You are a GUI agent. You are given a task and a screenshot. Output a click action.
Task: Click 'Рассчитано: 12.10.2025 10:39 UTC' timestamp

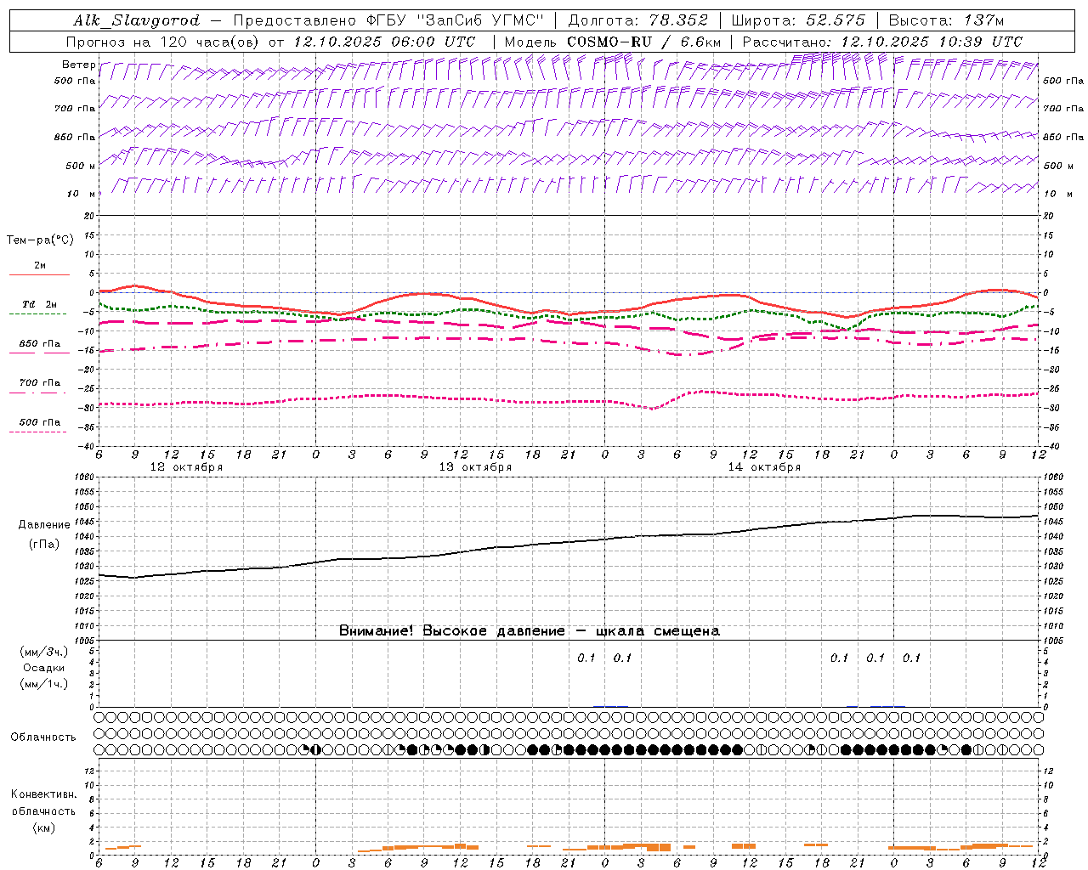coord(882,42)
